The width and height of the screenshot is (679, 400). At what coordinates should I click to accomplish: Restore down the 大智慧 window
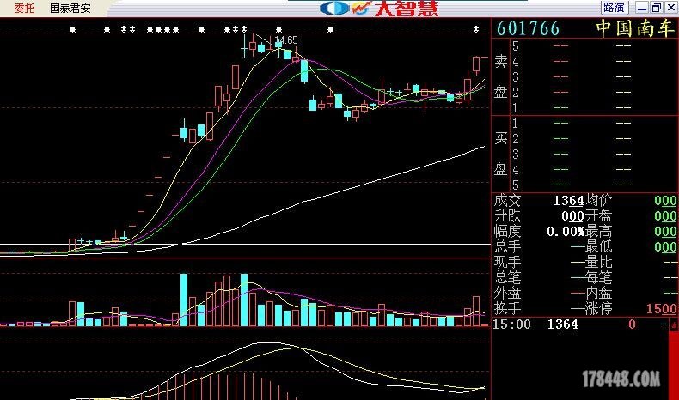pos(655,8)
